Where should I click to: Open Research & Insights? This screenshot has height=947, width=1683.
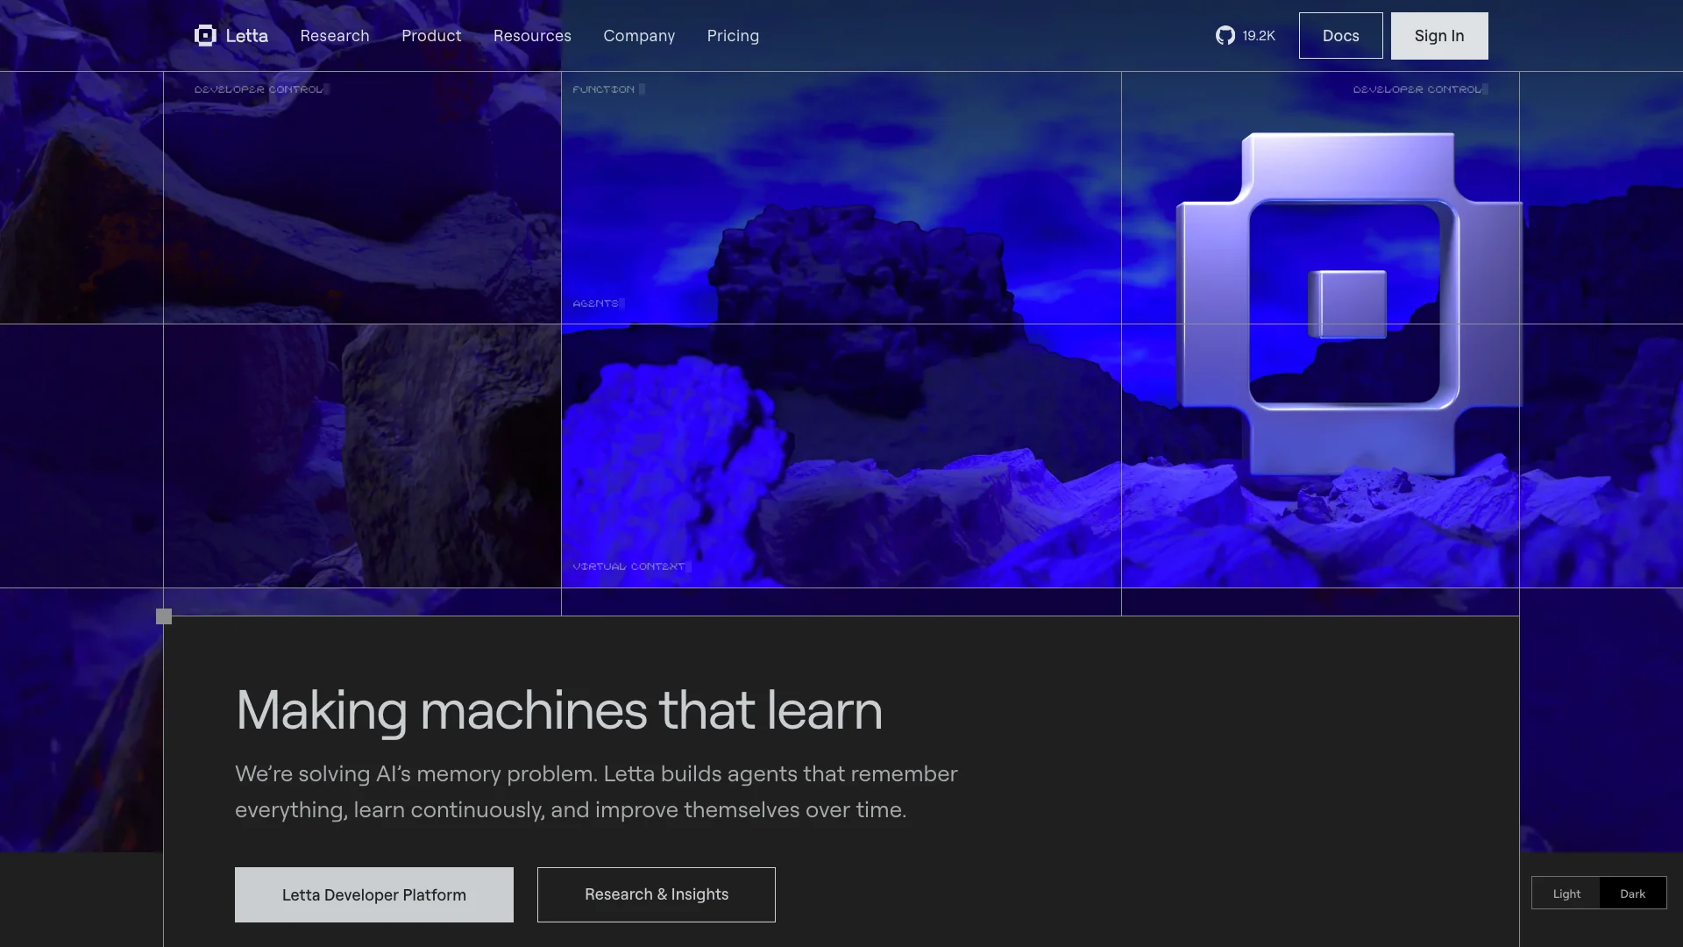pos(657,894)
